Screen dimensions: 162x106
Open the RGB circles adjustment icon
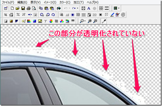pyautogui.click(x=62, y=21)
